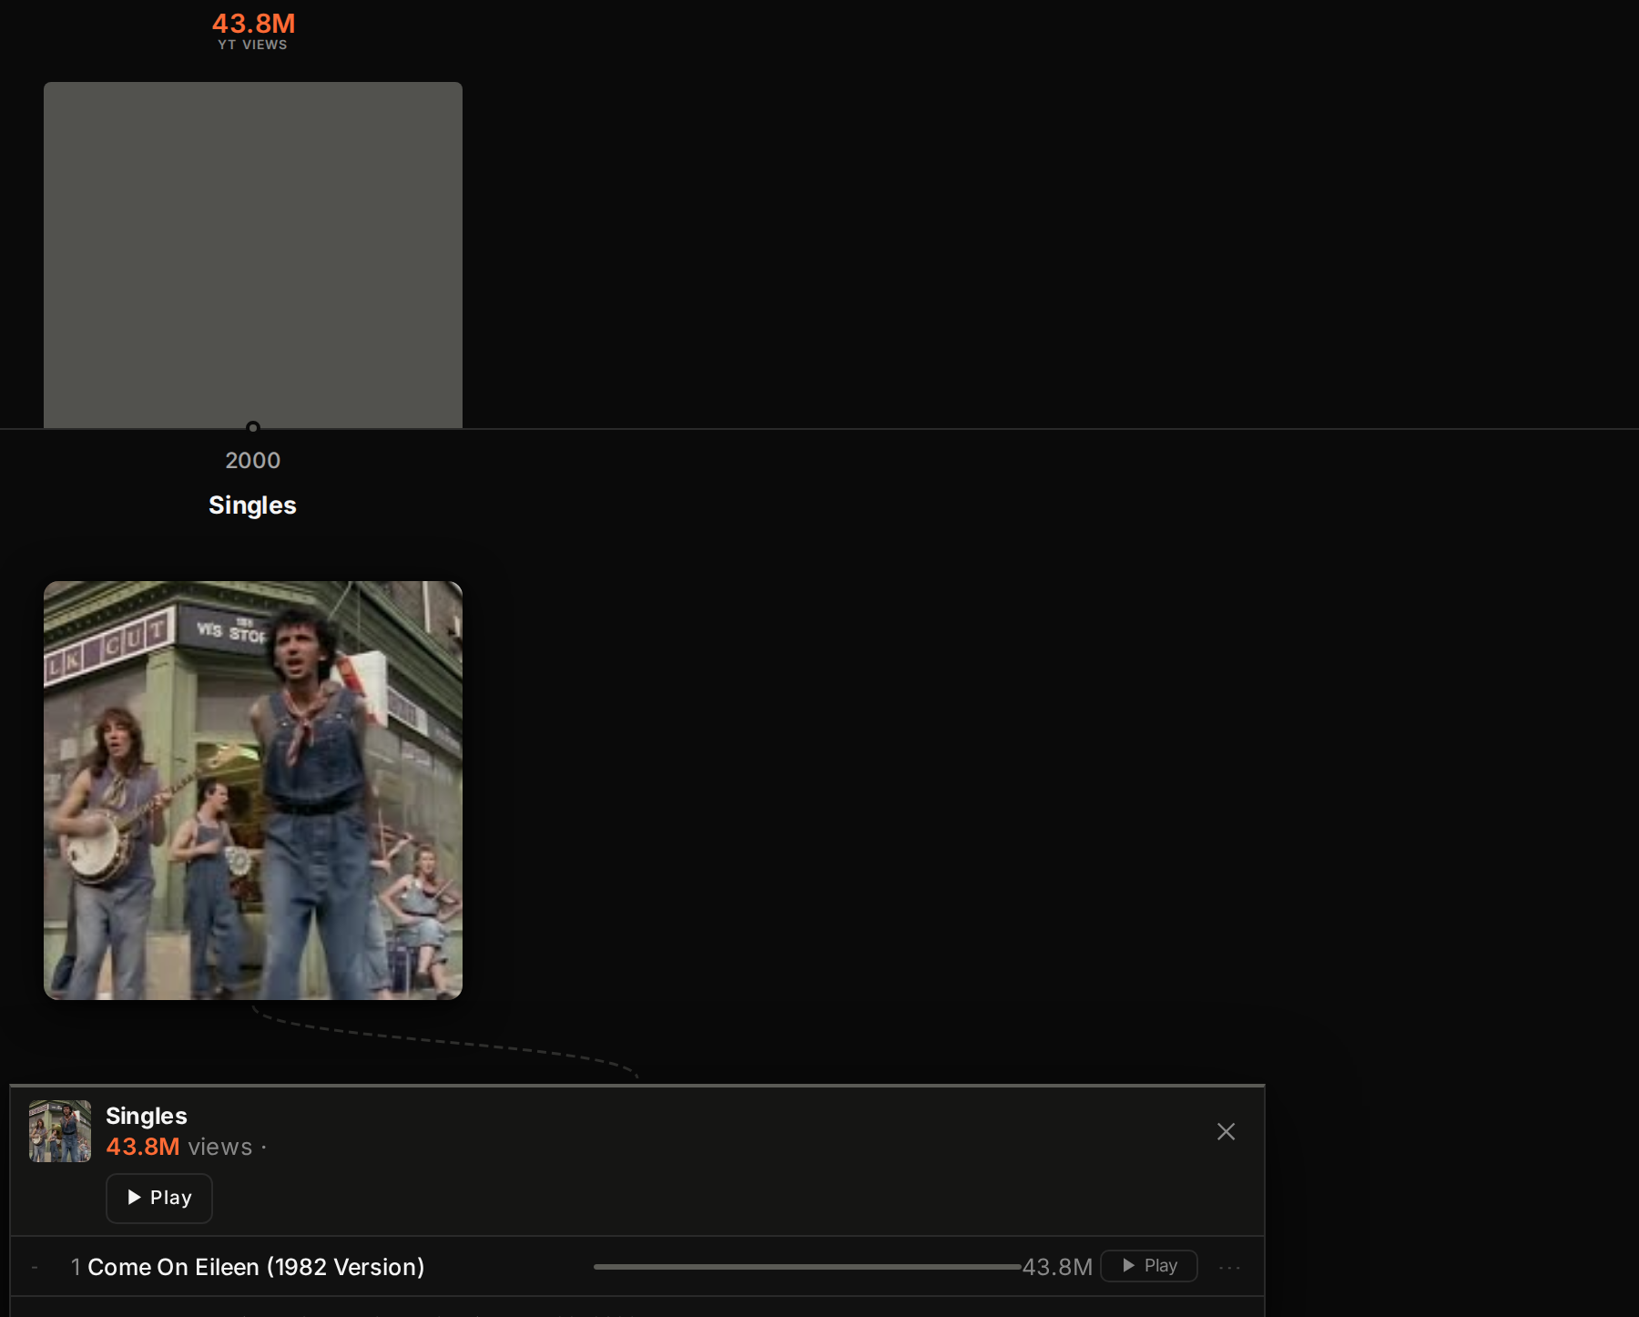Click the small Singles cover thumbnail in the panel

pyautogui.click(x=60, y=1131)
